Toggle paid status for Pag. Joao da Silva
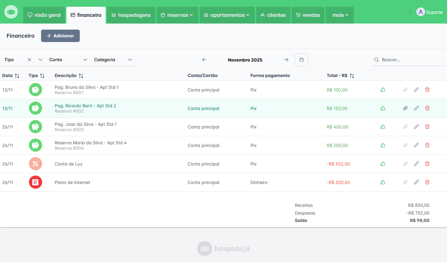The height and width of the screenshot is (262, 447). pyautogui.click(x=383, y=127)
